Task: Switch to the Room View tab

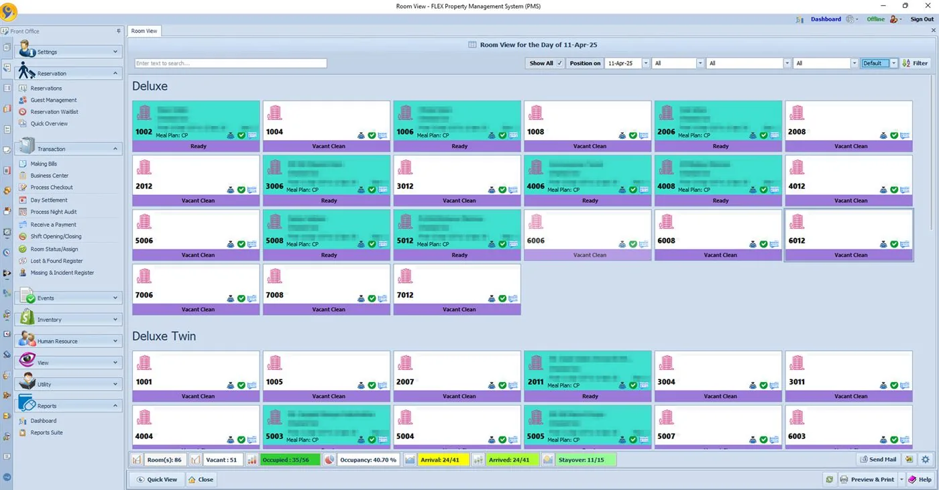Action: tap(144, 31)
